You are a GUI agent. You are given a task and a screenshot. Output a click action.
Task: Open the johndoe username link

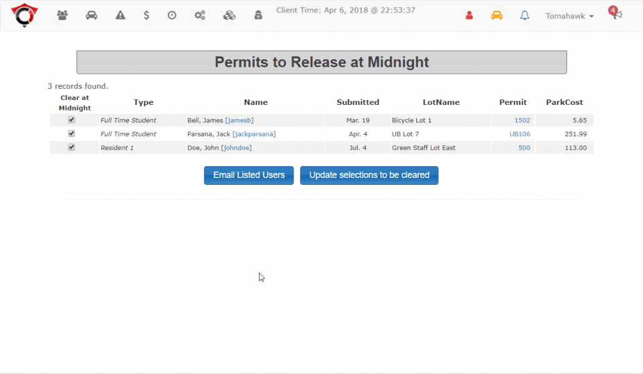pos(237,147)
